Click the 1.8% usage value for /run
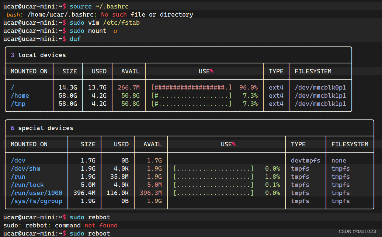This screenshot has width=382, height=237. [272, 177]
